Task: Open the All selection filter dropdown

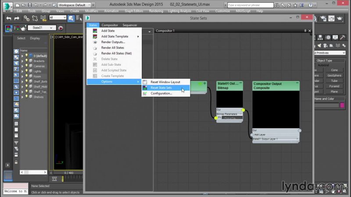Action: tap(58, 18)
